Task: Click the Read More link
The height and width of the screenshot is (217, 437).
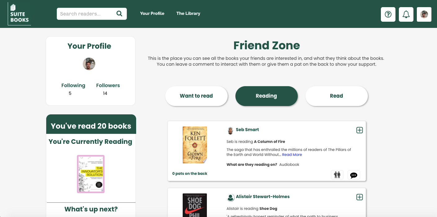Action: click(x=292, y=155)
